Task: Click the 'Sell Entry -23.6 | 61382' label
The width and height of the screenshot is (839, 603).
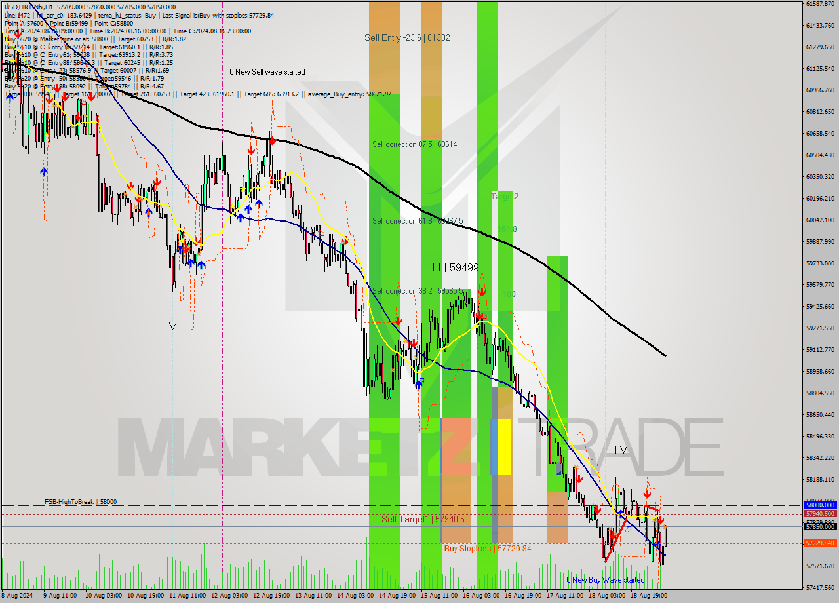Action: (x=407, y=38)
